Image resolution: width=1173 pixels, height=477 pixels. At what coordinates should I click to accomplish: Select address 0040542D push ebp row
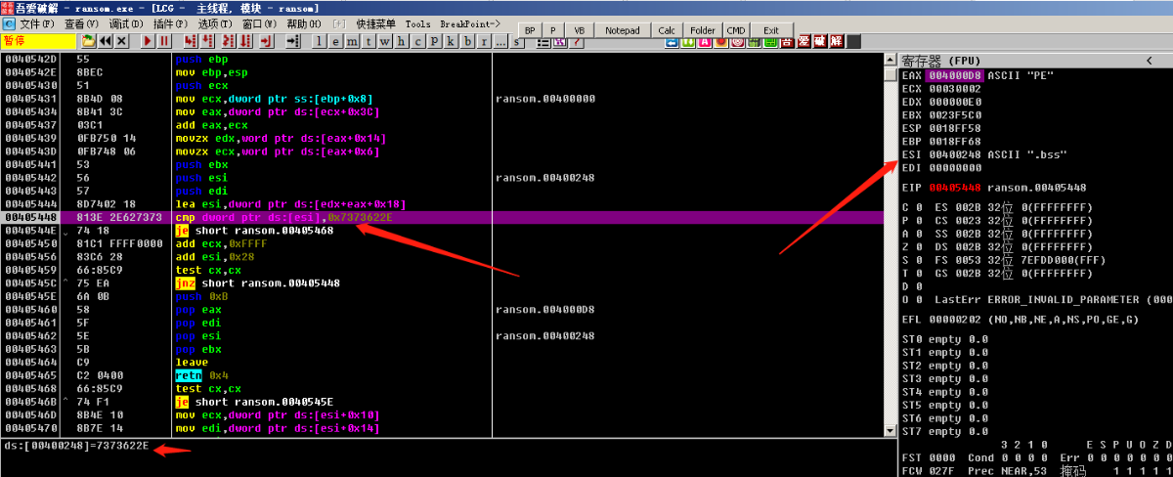[442, 60]
